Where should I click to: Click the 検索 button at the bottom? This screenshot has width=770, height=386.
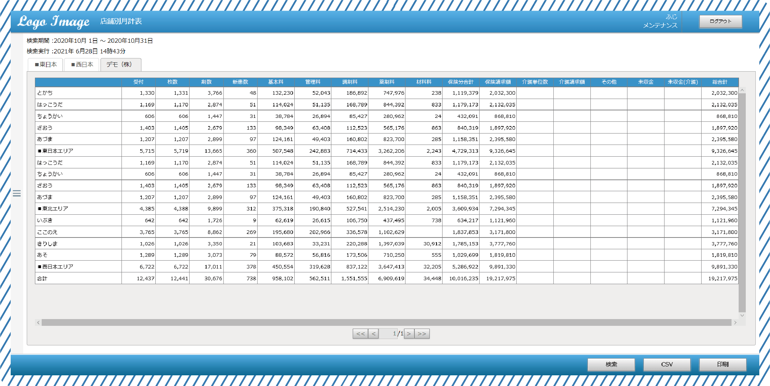coord(611,364)
